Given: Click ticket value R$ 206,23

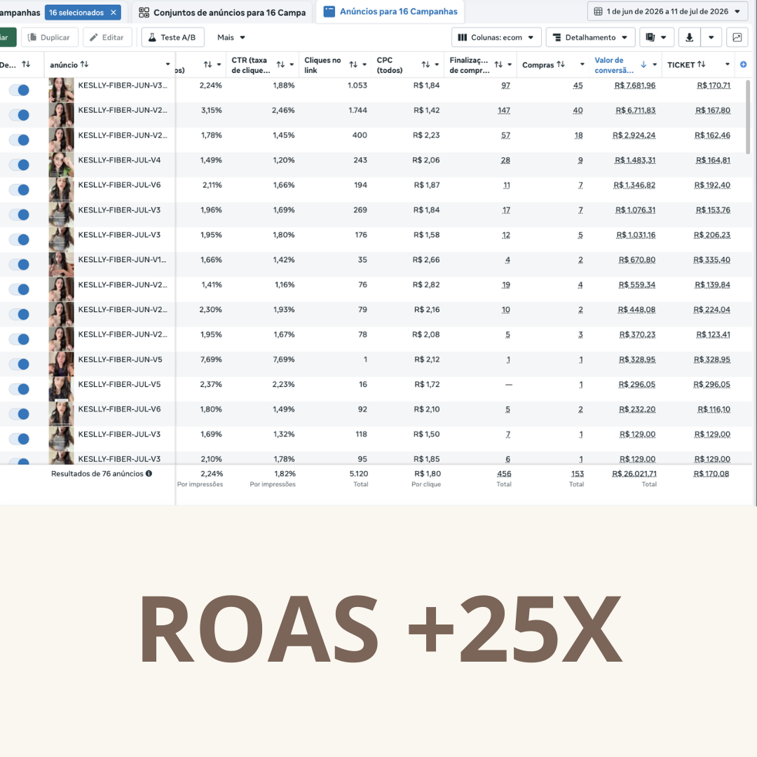Looking at the screenshot, I should (x=711, y=235).
